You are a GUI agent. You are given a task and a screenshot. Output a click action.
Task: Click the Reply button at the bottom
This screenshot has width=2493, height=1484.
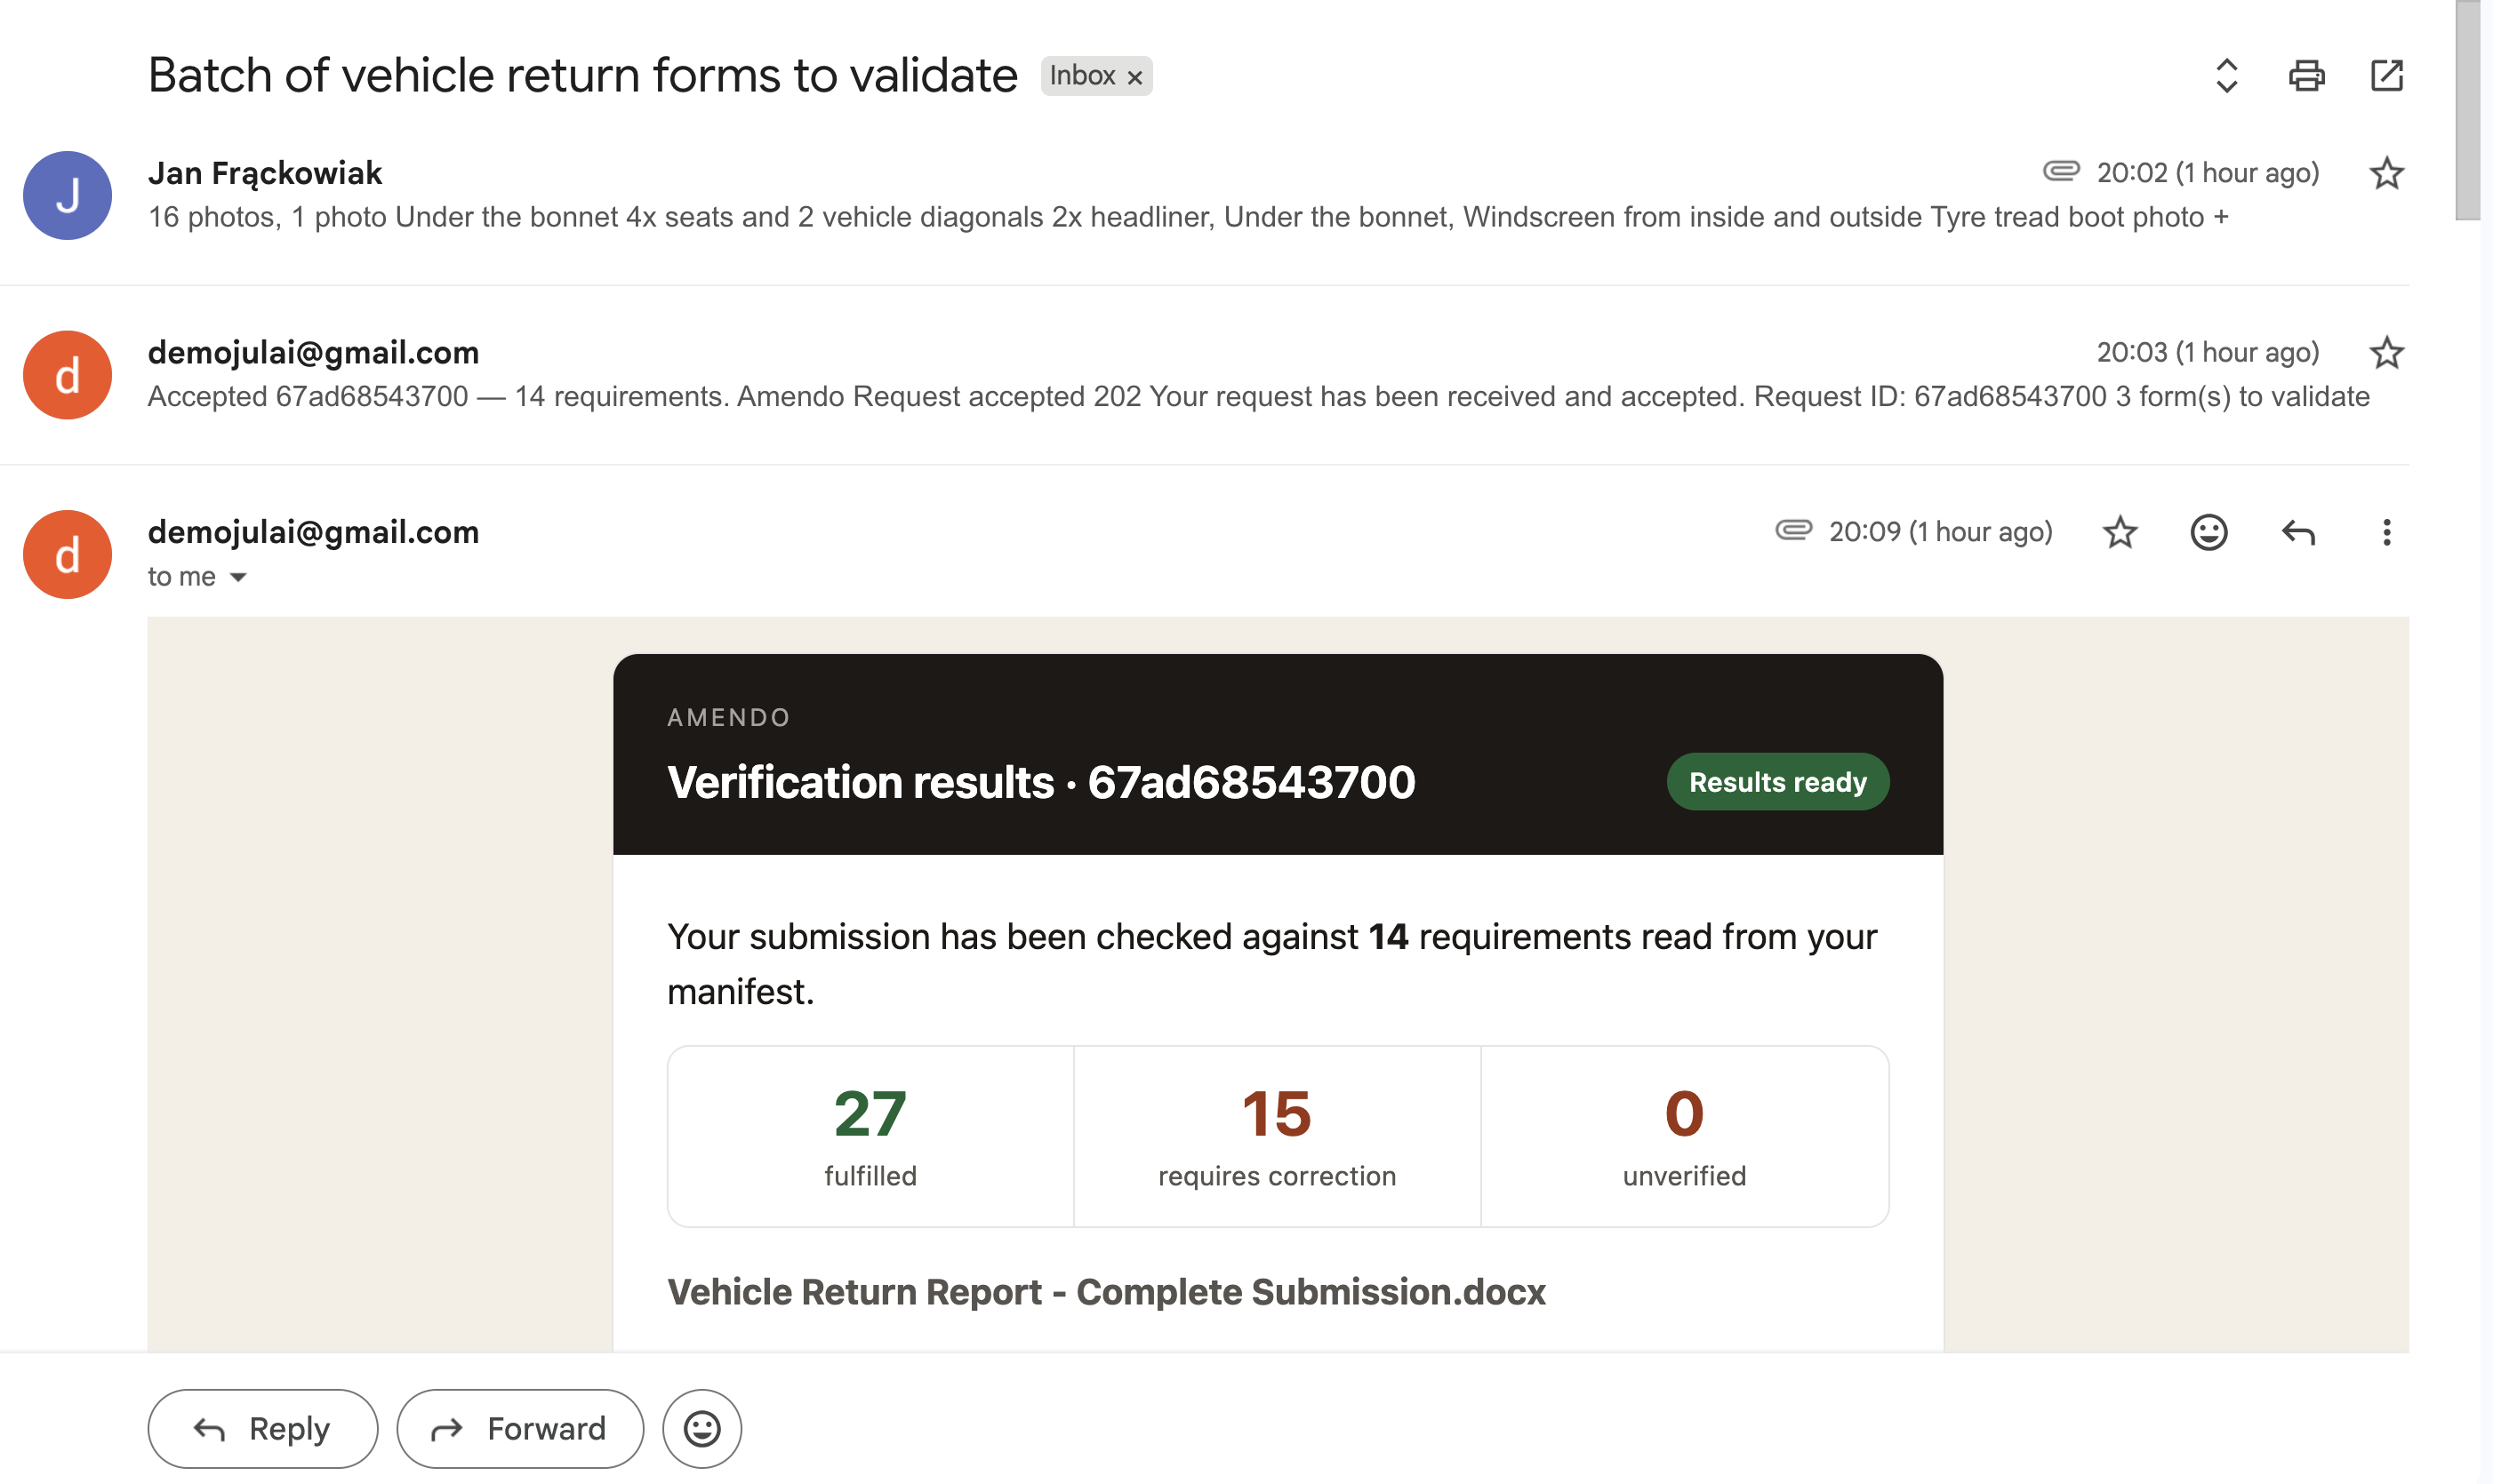click(x=263, y=1428)
